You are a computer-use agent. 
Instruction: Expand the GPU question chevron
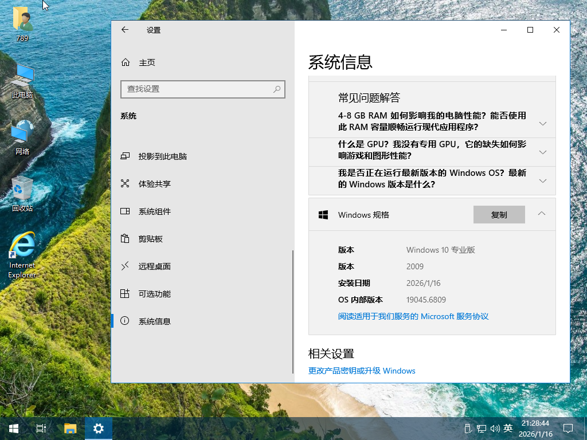click(542, 152)
